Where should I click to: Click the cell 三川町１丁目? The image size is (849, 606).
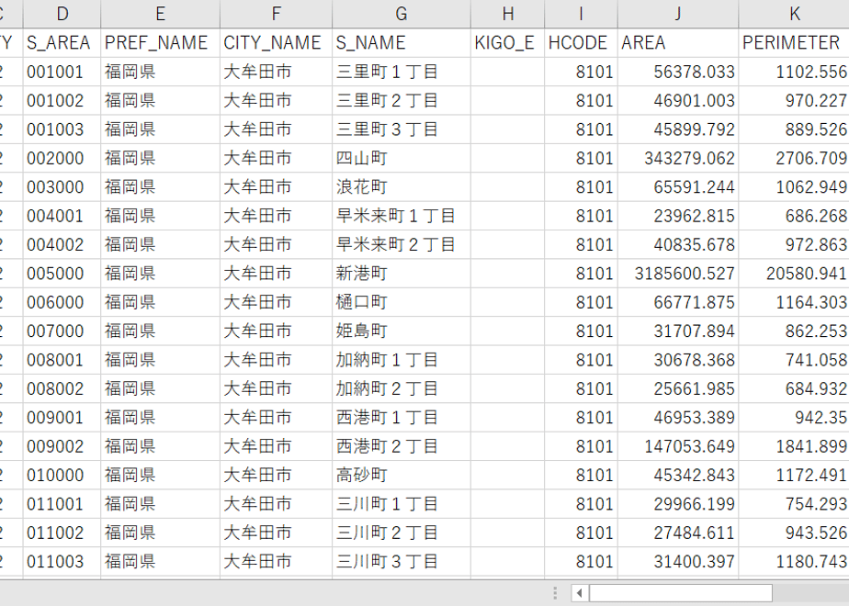click(402, 504)
